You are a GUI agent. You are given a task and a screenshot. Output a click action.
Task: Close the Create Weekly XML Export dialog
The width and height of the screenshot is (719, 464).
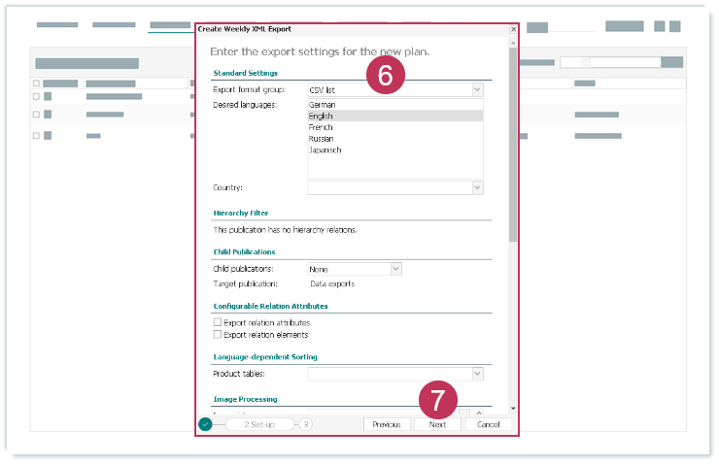513,29
